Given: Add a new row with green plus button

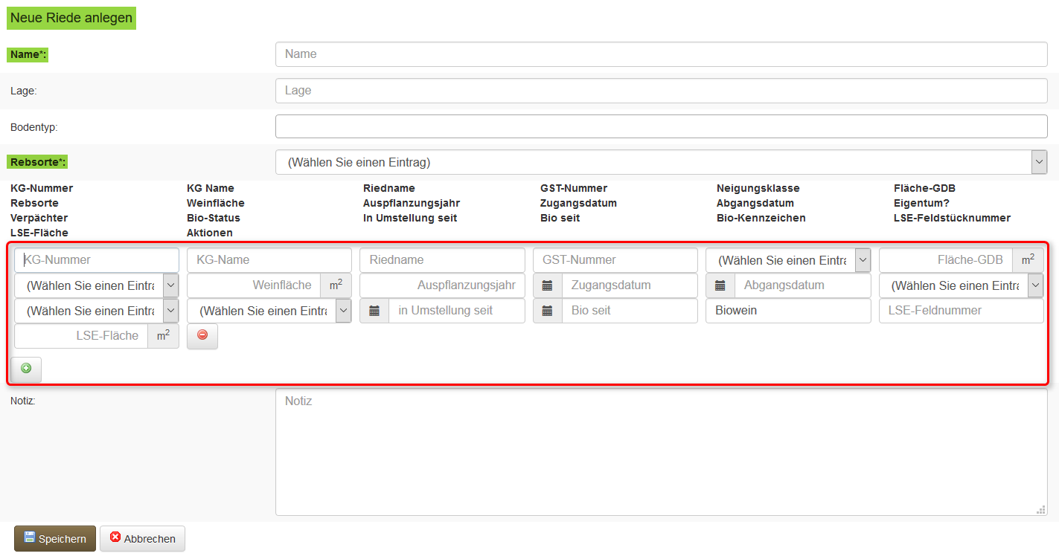Looking at the screenshot, I should tap(27, 369).
